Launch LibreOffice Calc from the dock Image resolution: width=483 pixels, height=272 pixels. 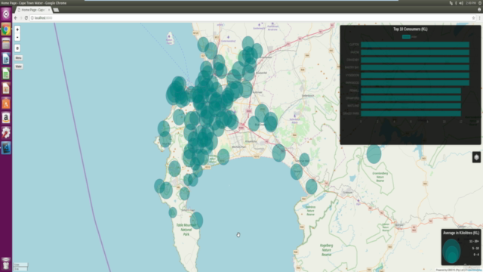[x=6, y=74]
